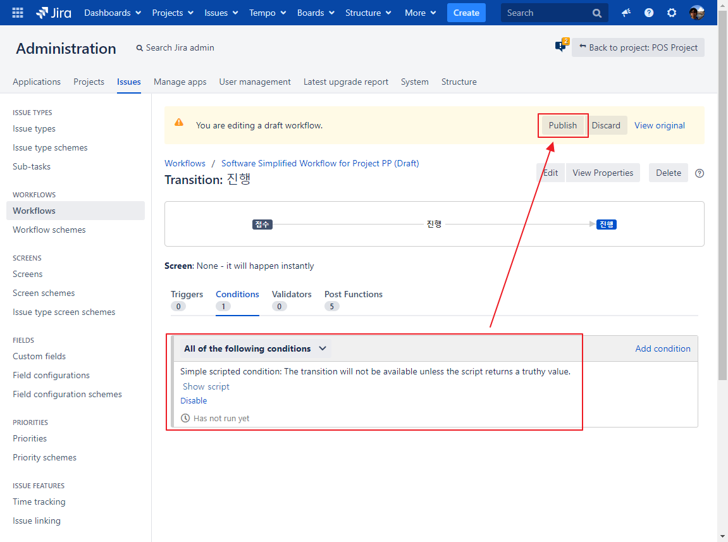
Task: Click the Add condition link
Action: pyautogui.click(x=662, y=348)
